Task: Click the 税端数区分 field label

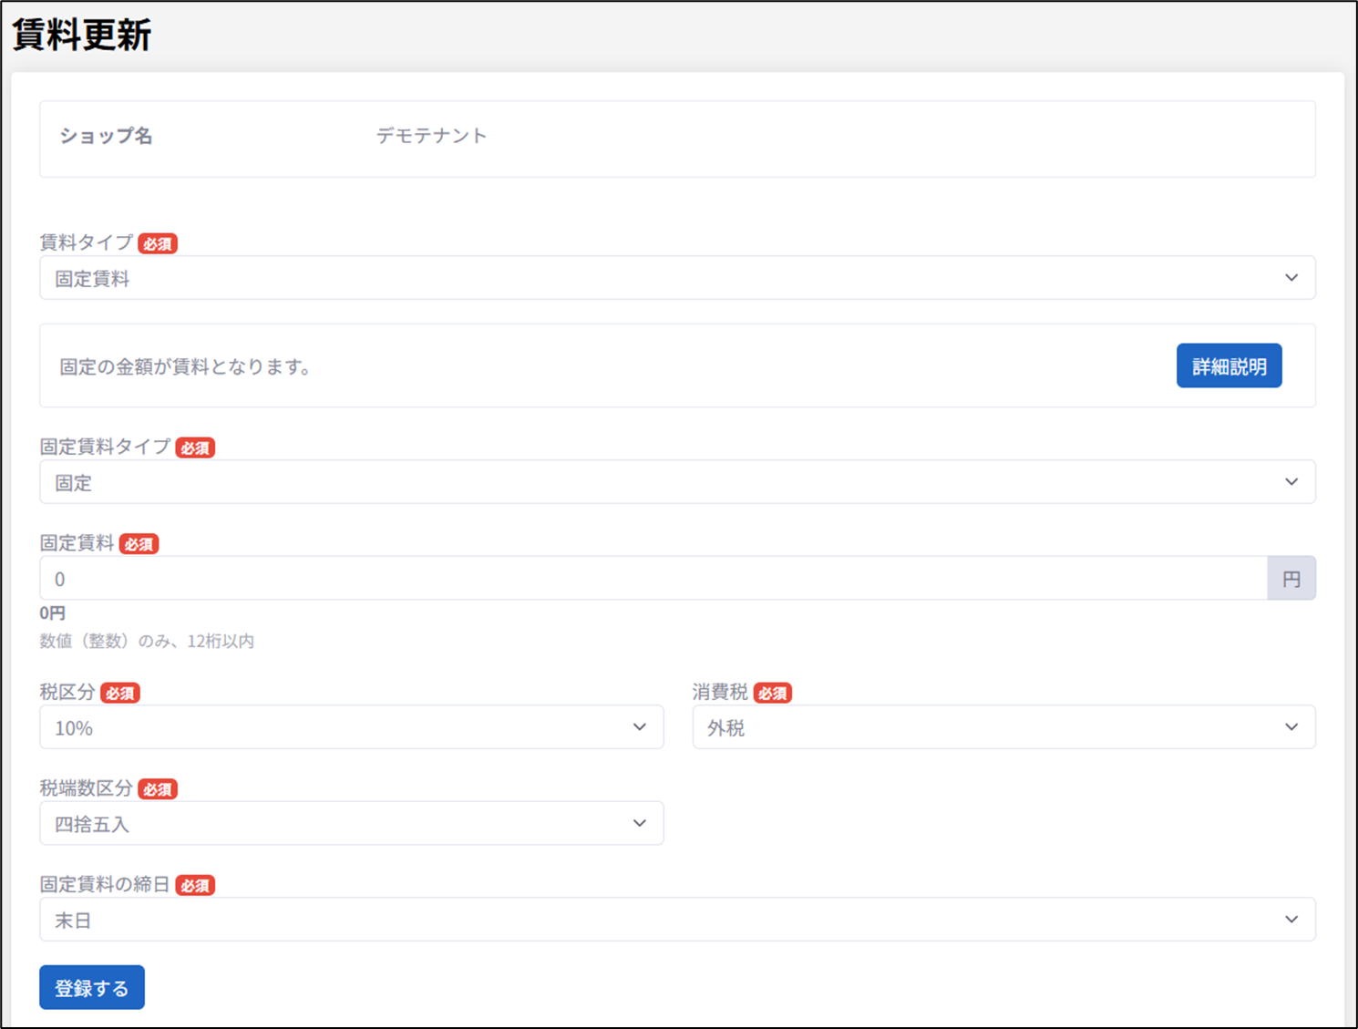Action: [86, 788]
